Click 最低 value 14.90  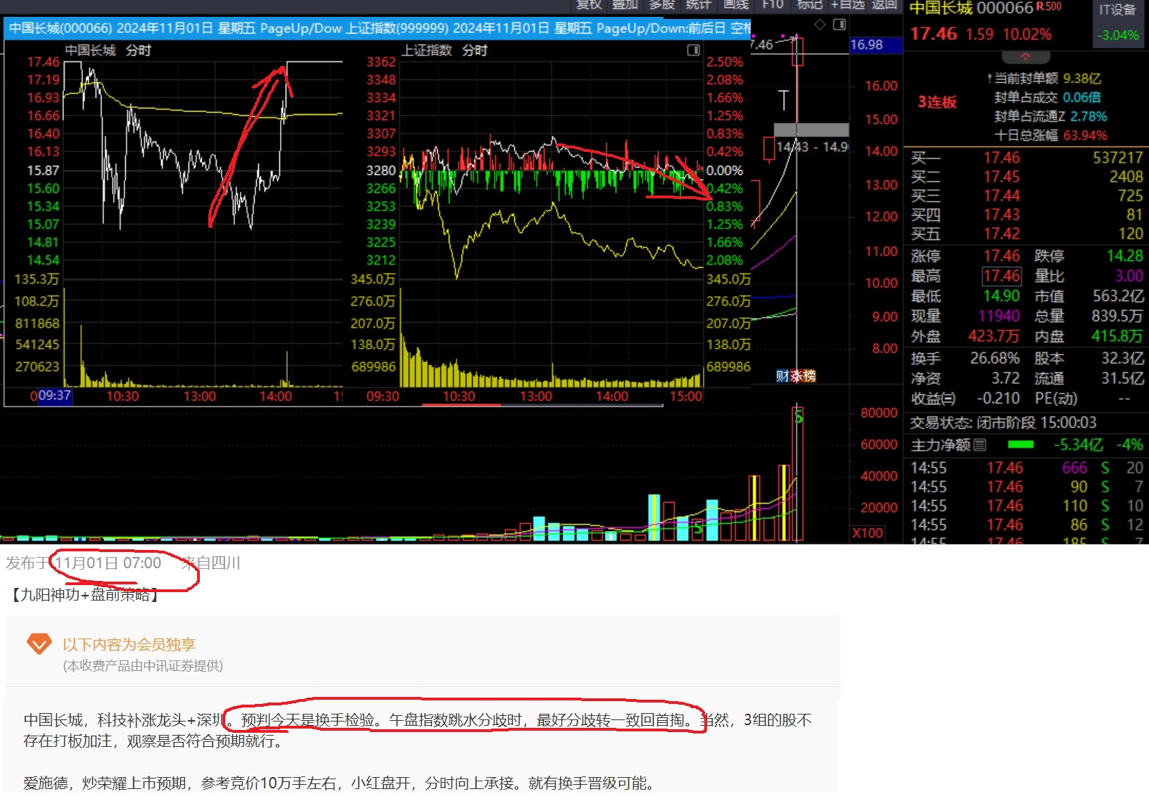click(x=1001, y=296)
